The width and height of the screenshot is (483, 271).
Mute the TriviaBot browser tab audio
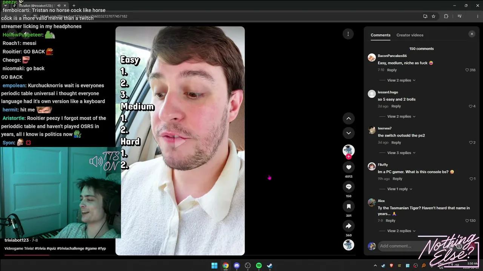58,6
